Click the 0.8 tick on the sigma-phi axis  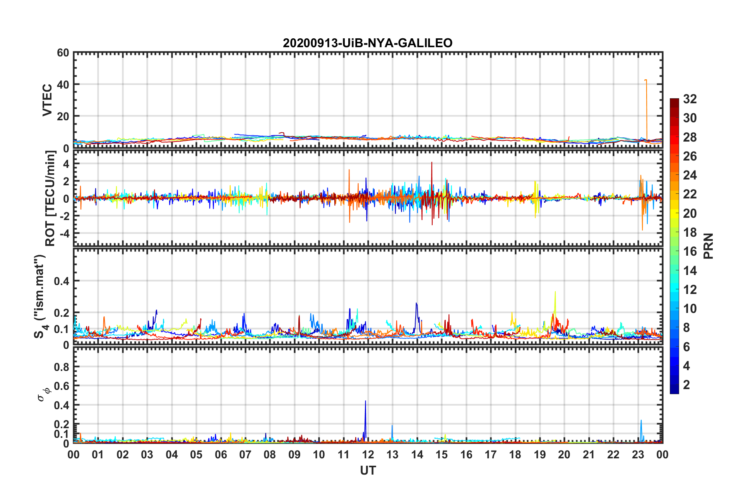tap(62, 367)
